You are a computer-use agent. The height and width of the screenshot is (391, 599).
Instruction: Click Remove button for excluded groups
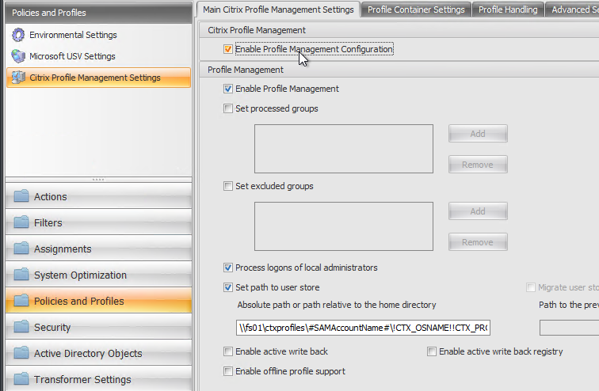click(x=478, y=242)
